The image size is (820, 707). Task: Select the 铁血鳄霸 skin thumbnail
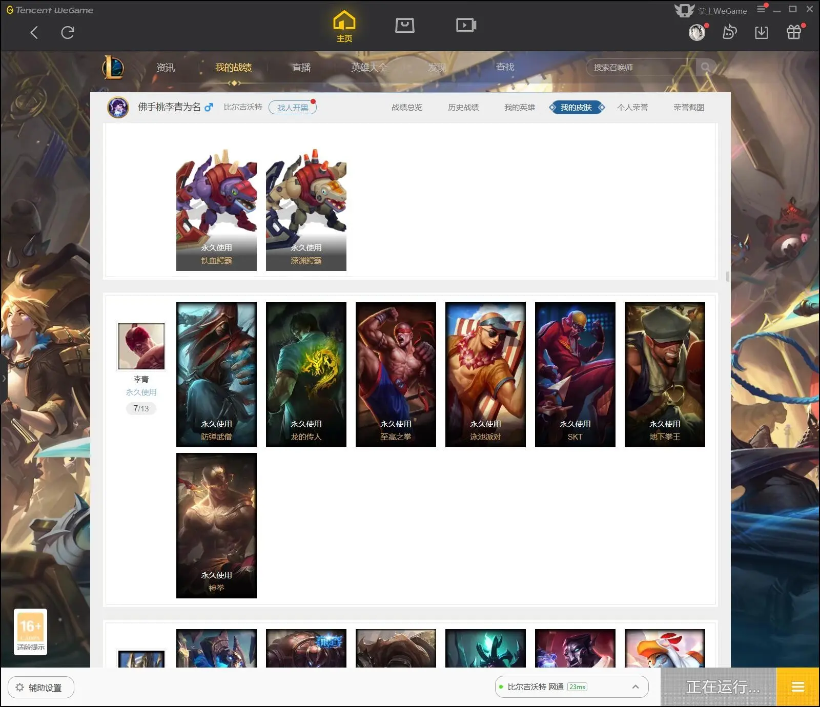tap(216, 210)
